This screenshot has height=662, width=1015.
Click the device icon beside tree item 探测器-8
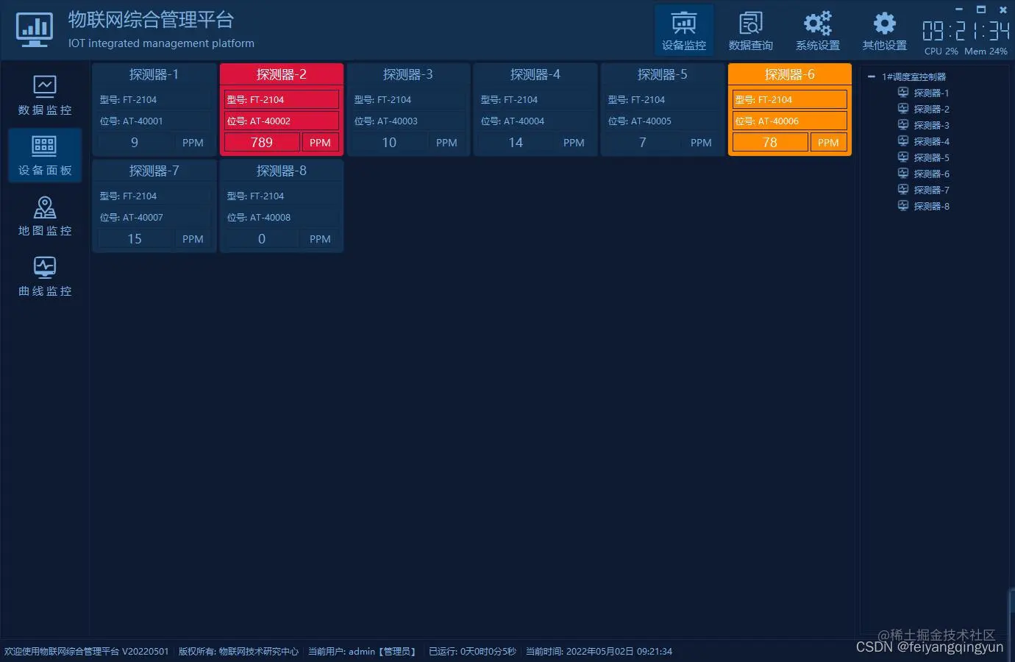903,206
